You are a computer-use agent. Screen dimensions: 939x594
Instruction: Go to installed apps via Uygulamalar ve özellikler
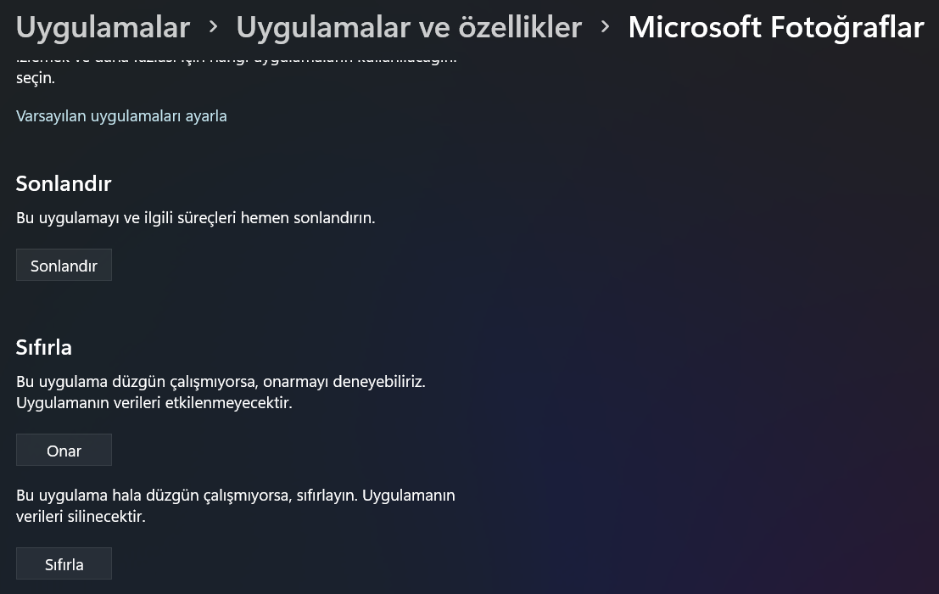click(x=409, y=26)
